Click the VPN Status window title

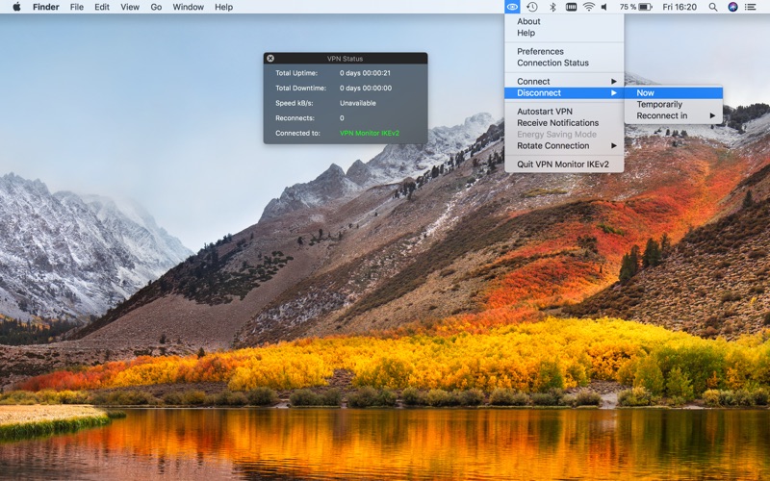345,59
